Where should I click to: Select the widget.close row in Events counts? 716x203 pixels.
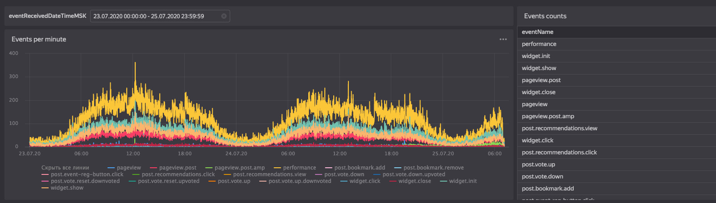click(617, 92)
